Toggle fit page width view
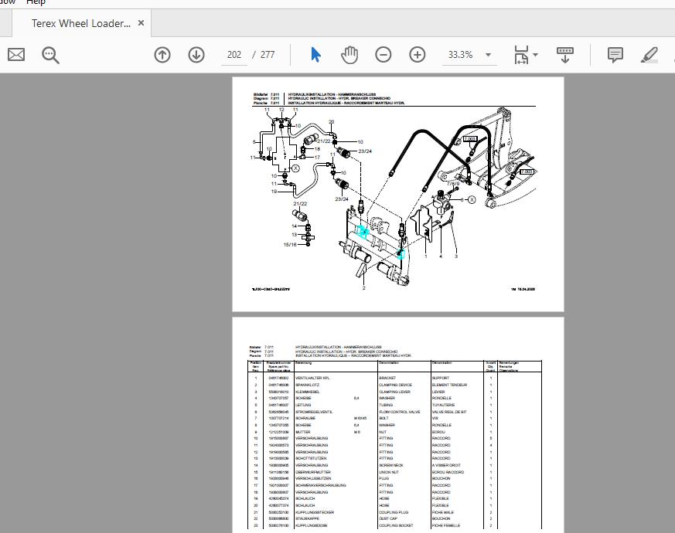Viewport: 675px width, 533px height. tap(520, 55)
